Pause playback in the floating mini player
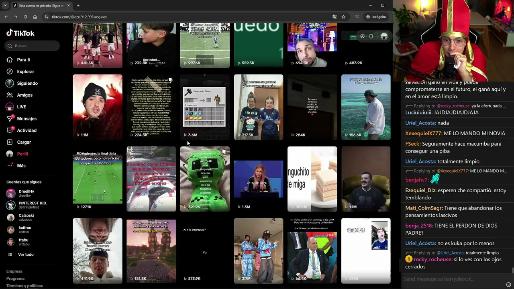 (371, 36)
